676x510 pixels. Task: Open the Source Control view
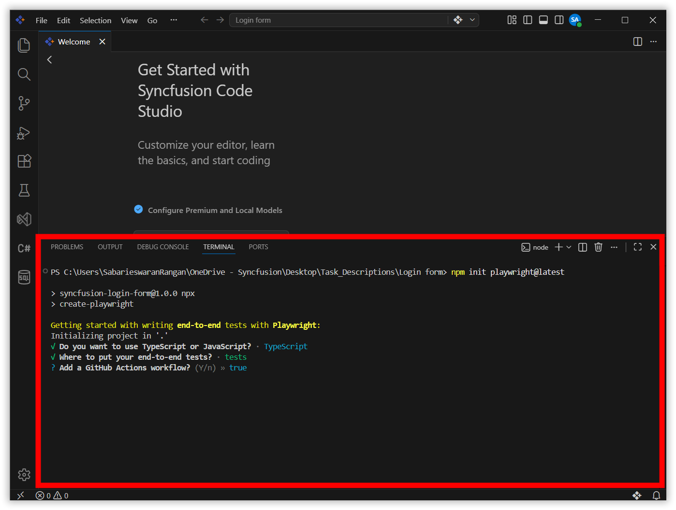(x=24, y=103)
